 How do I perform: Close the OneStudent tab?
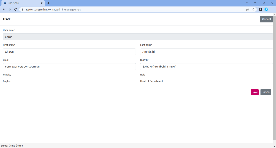(42, 3)
